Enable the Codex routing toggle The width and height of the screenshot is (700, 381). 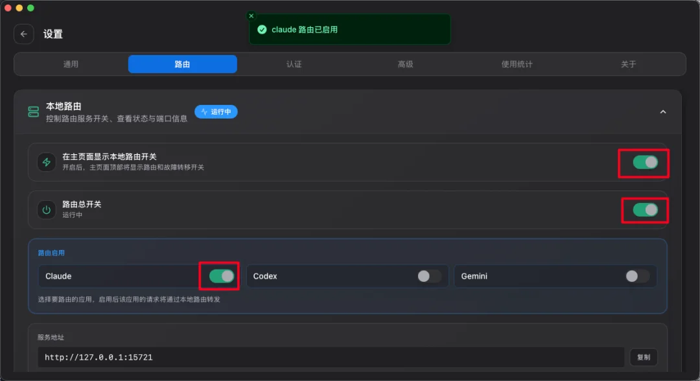tap(426, 275)
